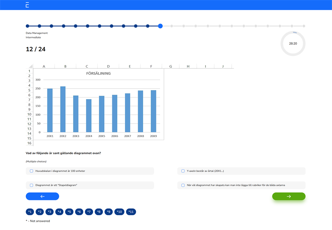This screenshot has width=332, height=230.
Task: Tick the checkbox about rubriker för båda axlarna
Action: coord(182,185)
